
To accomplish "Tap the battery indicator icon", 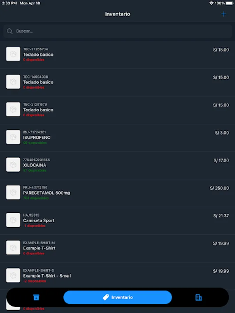I will 229,3.
